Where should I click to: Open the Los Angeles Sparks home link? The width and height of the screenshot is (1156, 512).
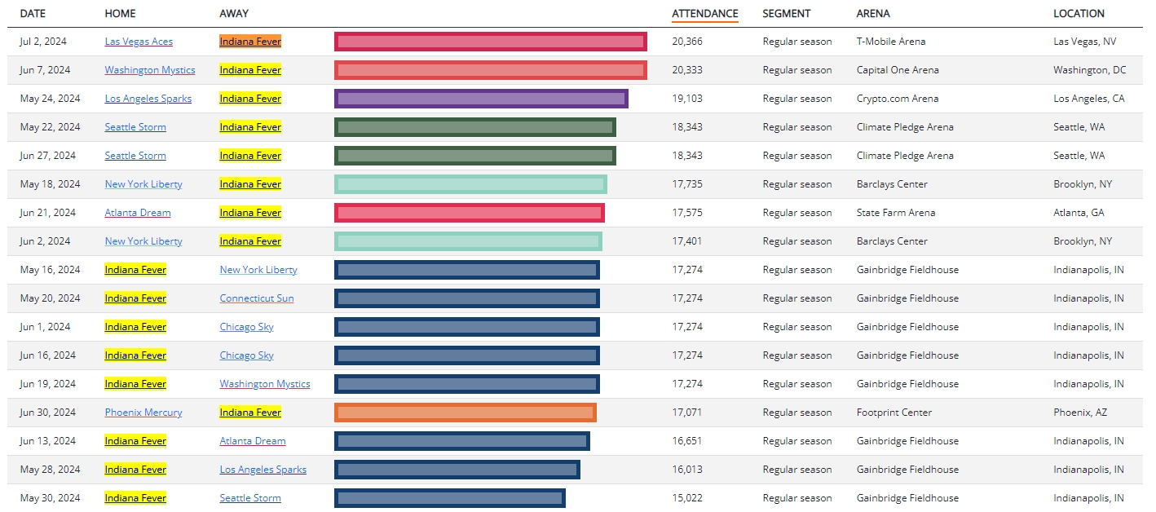point(148,99)
